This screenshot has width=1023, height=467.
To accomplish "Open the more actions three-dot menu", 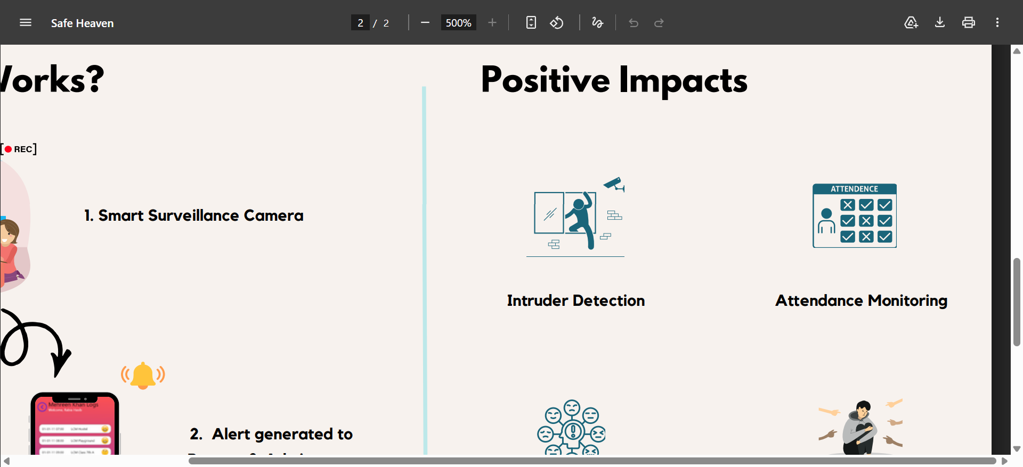I will pos(997,22).
